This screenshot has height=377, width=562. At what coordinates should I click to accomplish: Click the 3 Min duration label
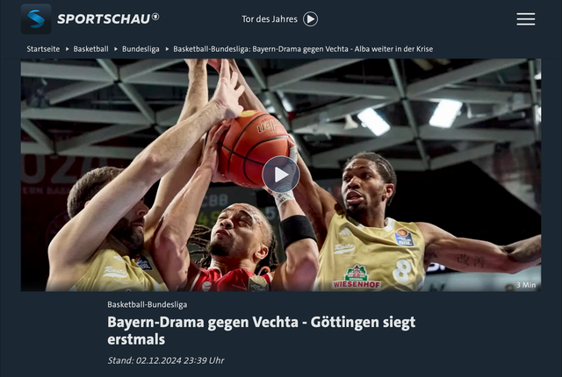pos(526,285)
